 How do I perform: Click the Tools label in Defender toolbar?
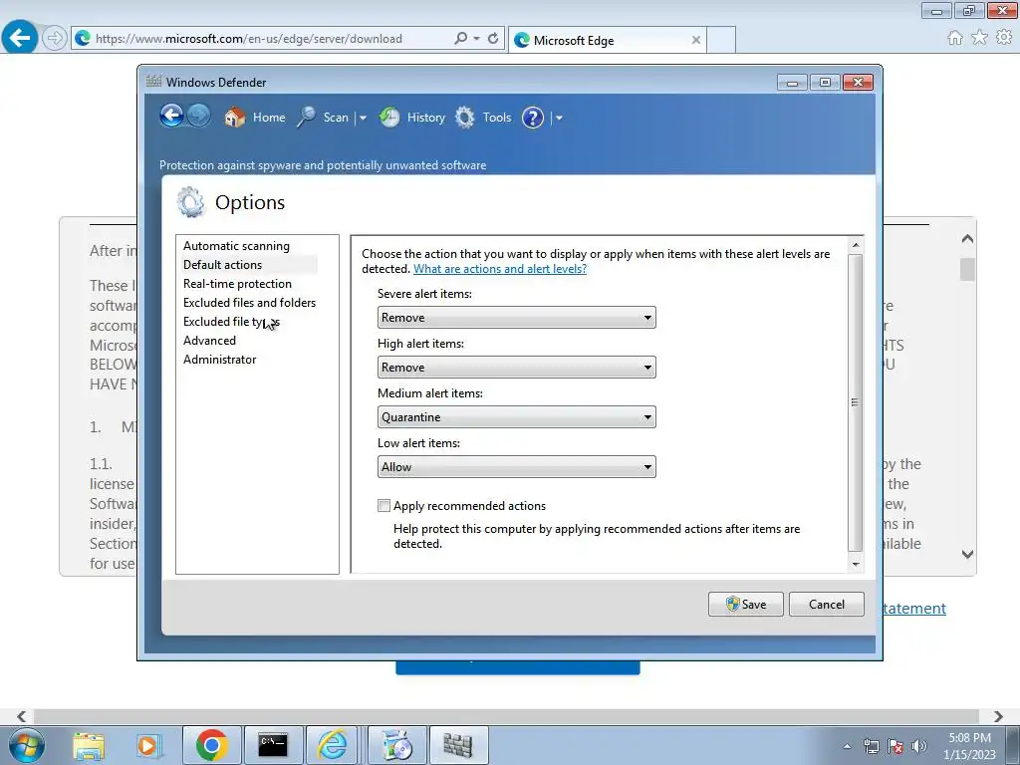click(x=497, y=118)
